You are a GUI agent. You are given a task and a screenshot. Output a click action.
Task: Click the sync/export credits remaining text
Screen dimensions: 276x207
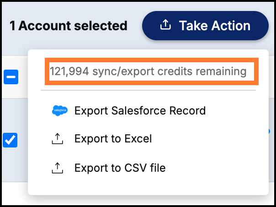(170, 71)
